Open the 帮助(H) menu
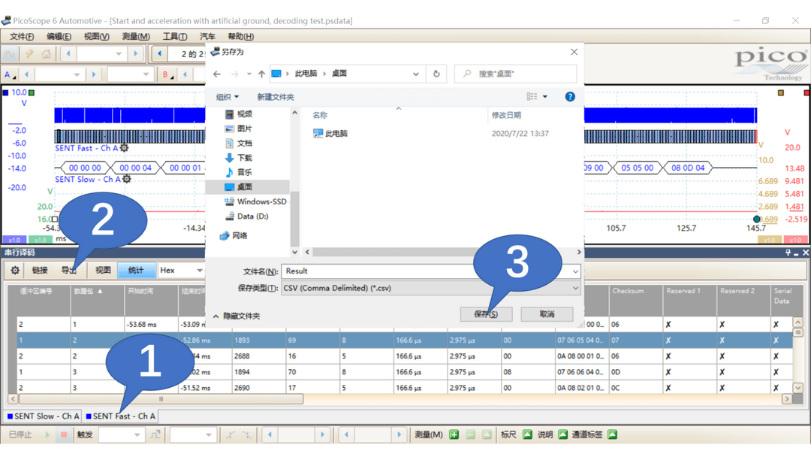 point(241,36)
